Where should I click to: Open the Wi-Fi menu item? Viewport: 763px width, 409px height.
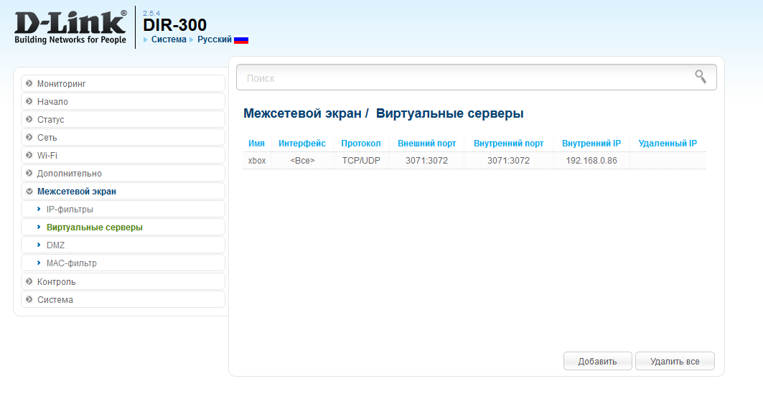point(123,156)
